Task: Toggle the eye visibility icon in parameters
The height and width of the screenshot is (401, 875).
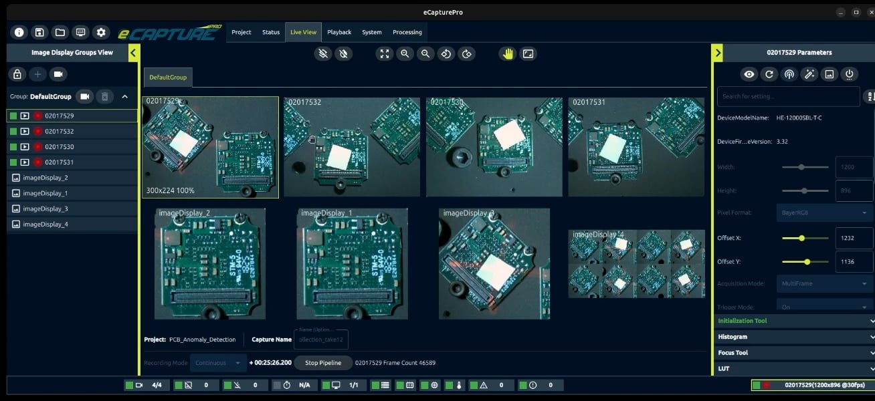Action: click(749, 74)
